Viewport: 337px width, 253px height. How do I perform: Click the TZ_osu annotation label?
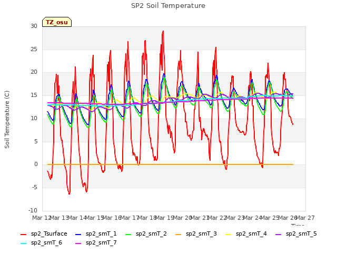[57, 22]
